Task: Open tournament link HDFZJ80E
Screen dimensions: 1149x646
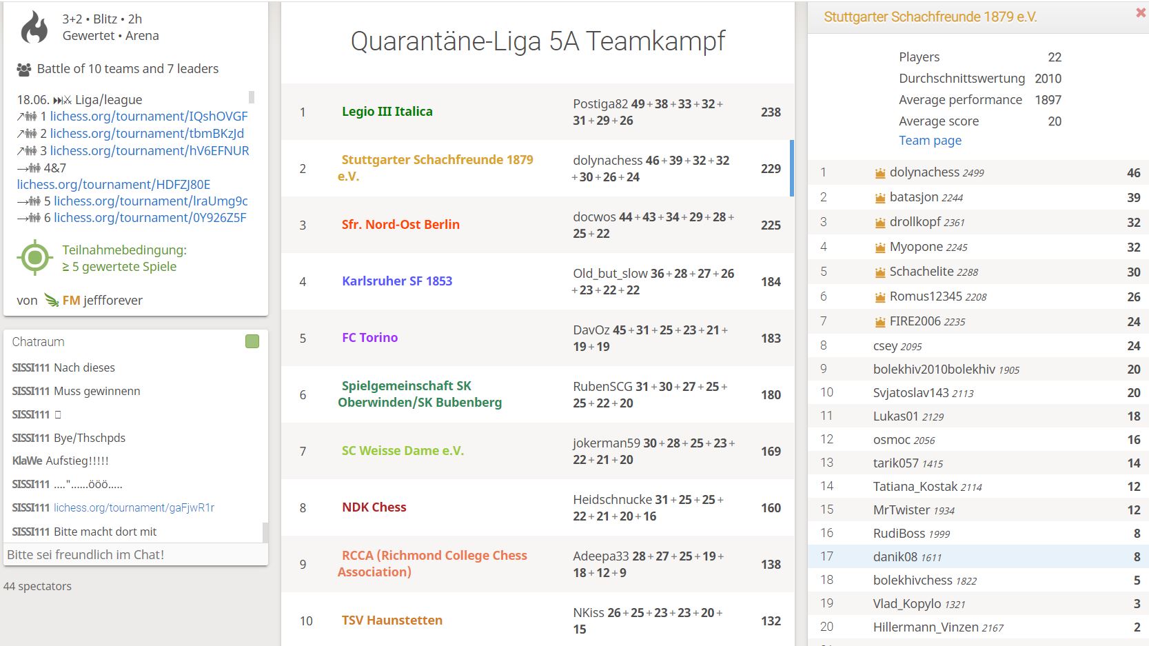Action: [114, 185]
